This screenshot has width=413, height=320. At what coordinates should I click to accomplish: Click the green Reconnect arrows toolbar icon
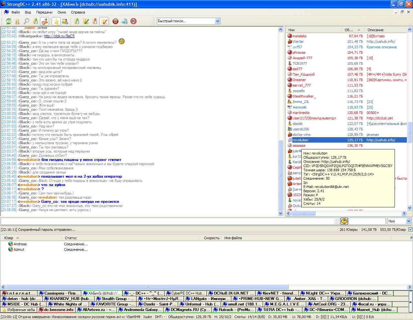point(9,21)
